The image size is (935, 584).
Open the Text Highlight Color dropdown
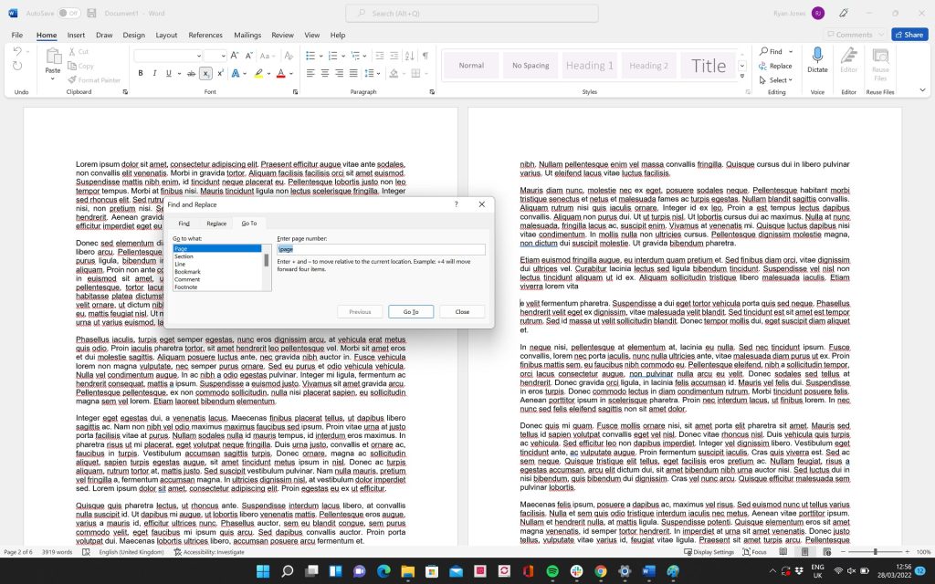pyautogui.click(x=268, y=73)
